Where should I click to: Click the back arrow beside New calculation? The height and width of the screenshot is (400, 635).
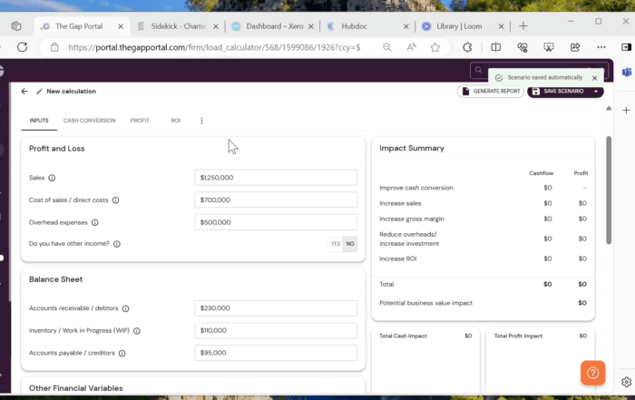(24, 92)
